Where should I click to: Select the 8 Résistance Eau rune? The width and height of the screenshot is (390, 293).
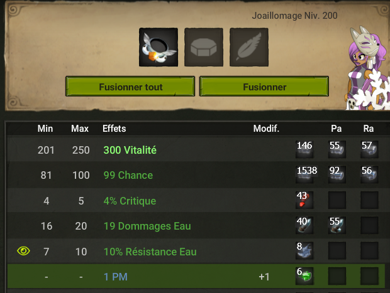click(304, 250)
